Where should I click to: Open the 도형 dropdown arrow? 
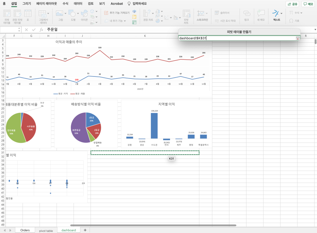(x=78, y=13)
